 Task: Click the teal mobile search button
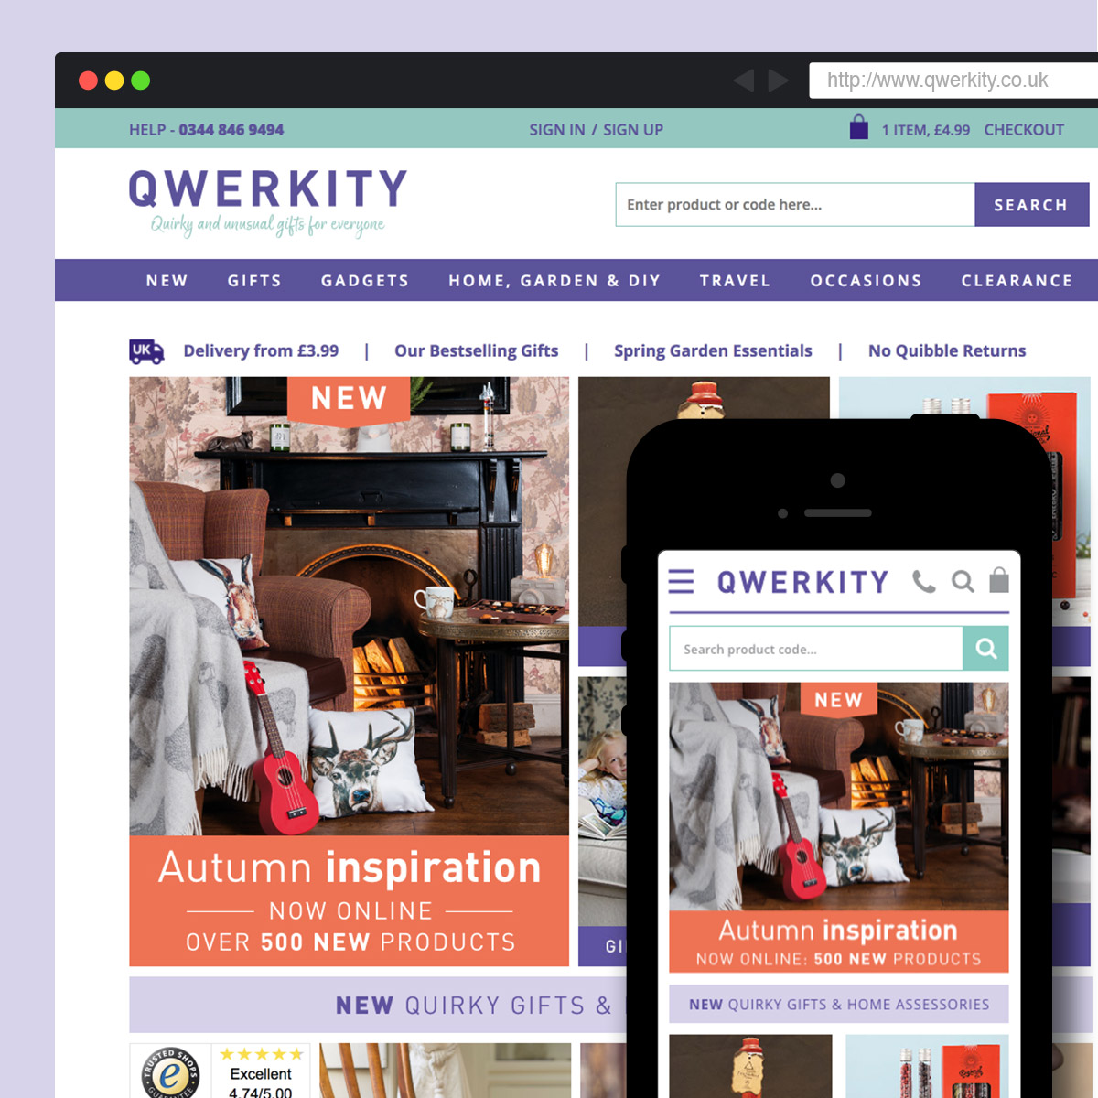pyautogui.click(x=985, y=648)
